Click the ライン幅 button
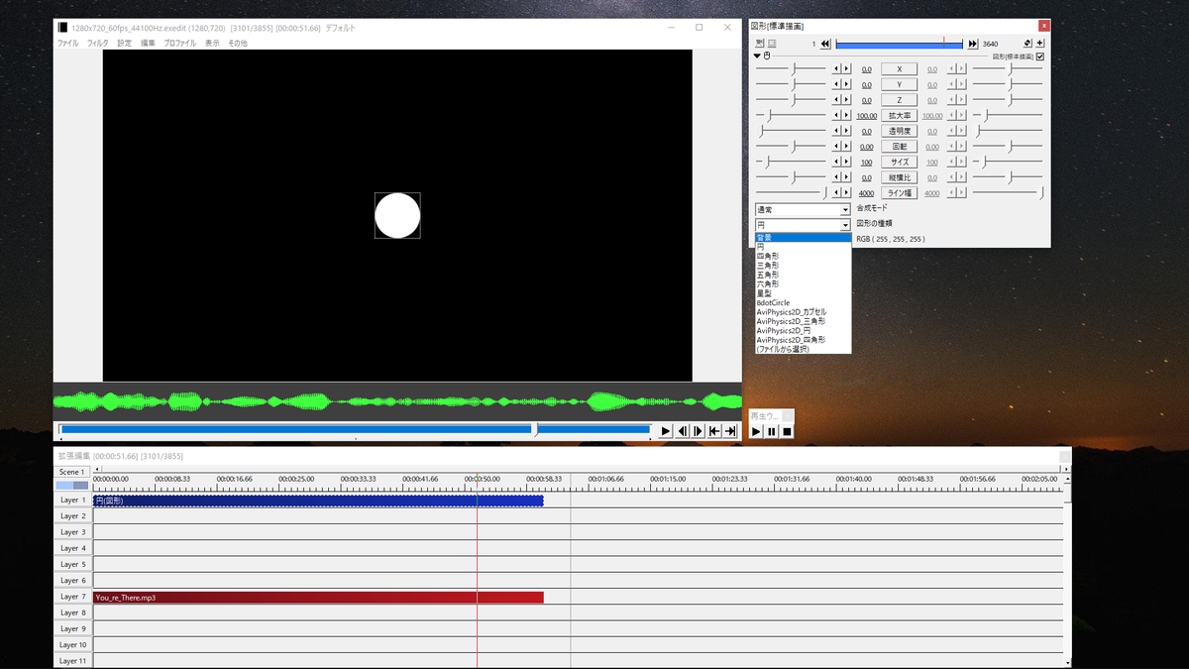1189x669 pixels. 899,192
